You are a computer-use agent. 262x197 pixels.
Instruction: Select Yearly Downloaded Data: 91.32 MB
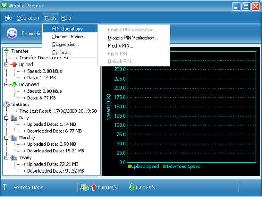click(x=55, y=171)
